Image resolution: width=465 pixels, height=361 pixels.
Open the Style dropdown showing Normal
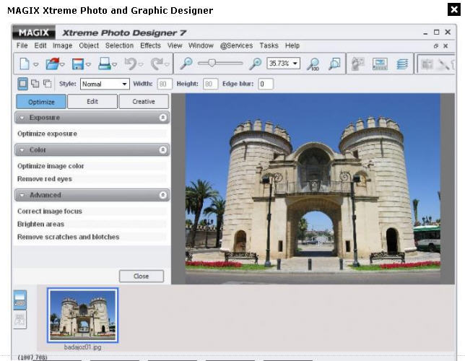(105, 84)
